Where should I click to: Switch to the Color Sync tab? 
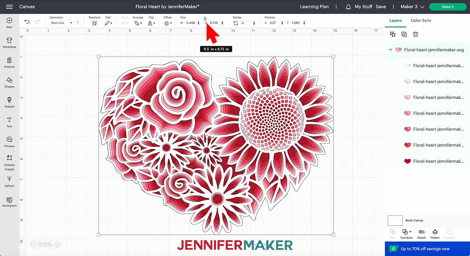[421, 20]
